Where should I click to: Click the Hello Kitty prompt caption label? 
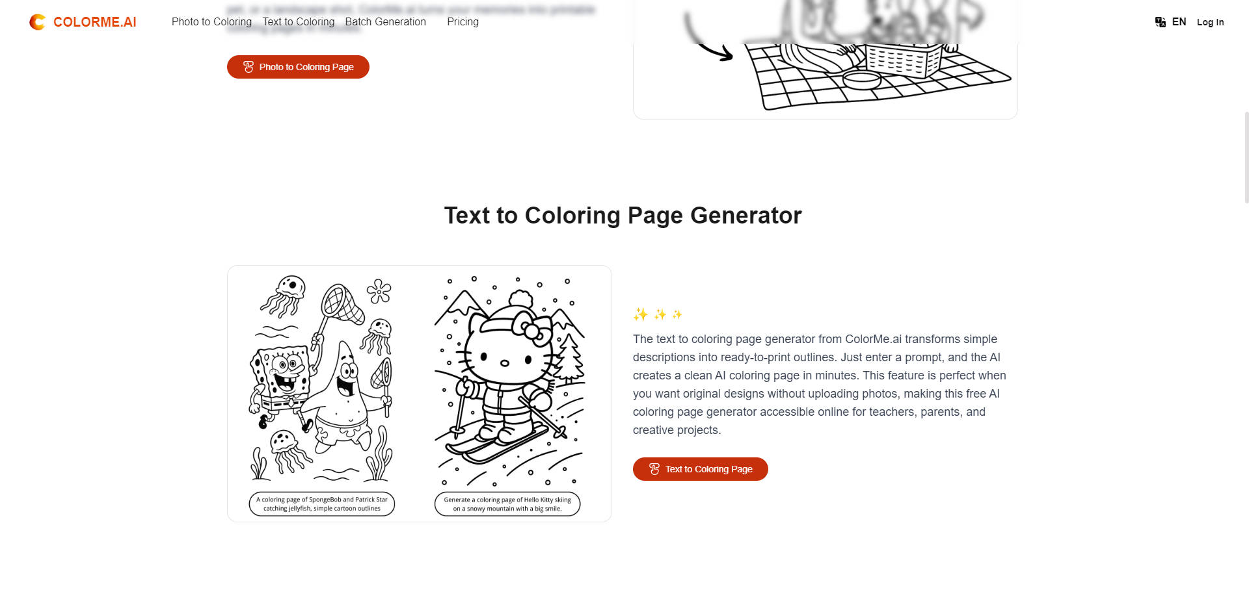click(507, 504)
